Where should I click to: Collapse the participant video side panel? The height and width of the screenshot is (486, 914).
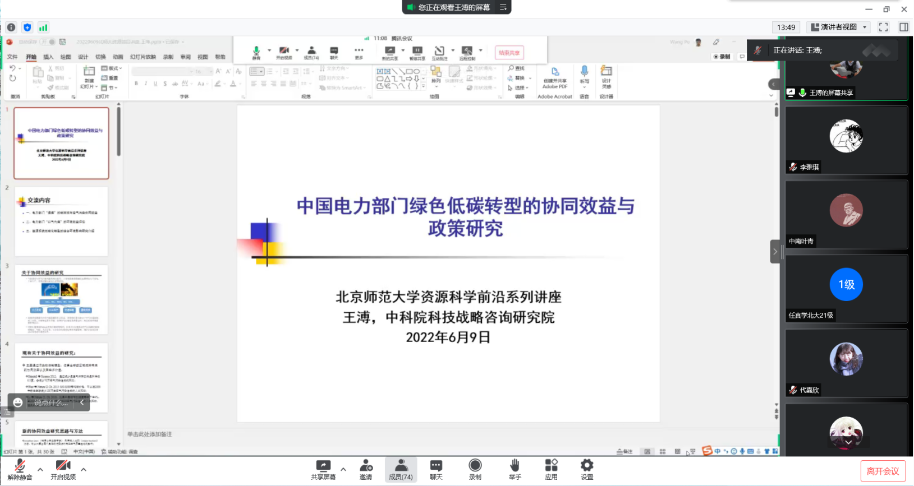[775, 252]
